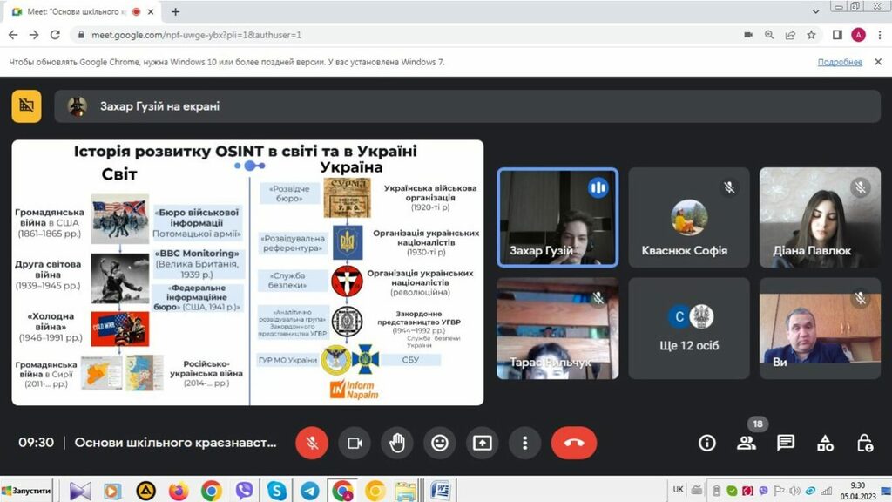Open host controls lock icon

[x=864, y=443]
